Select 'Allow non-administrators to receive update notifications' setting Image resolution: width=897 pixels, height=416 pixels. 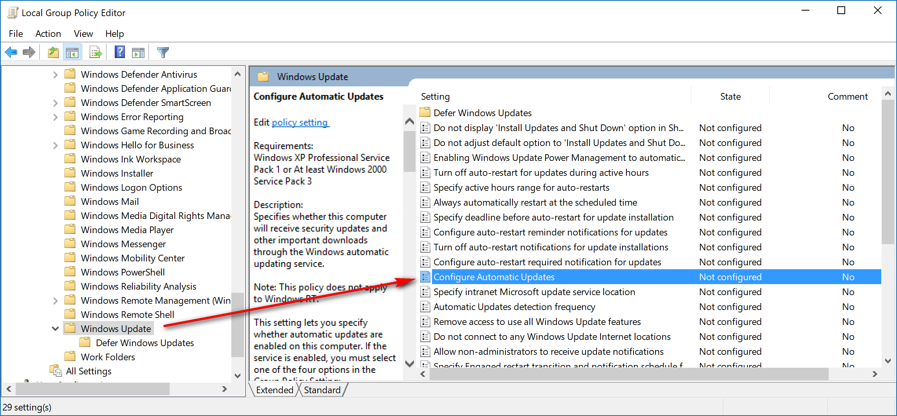pos(548,351)
